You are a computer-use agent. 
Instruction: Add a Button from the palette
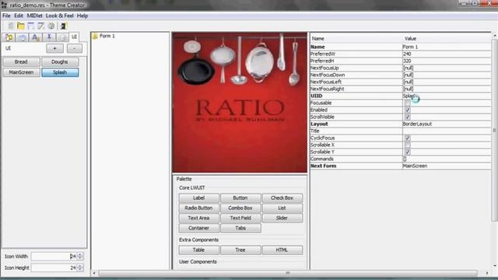pyautogui.click(x=240, y=198)
